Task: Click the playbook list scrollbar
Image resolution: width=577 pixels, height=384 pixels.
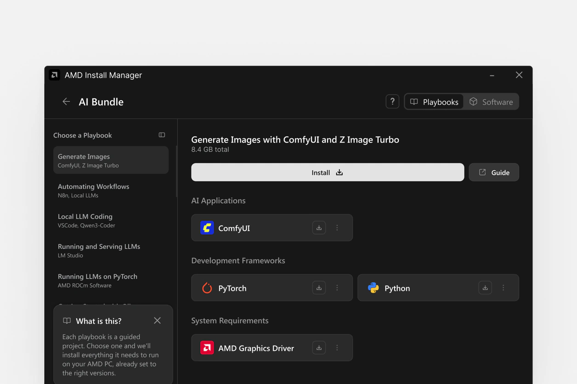Action: point(177,171)
